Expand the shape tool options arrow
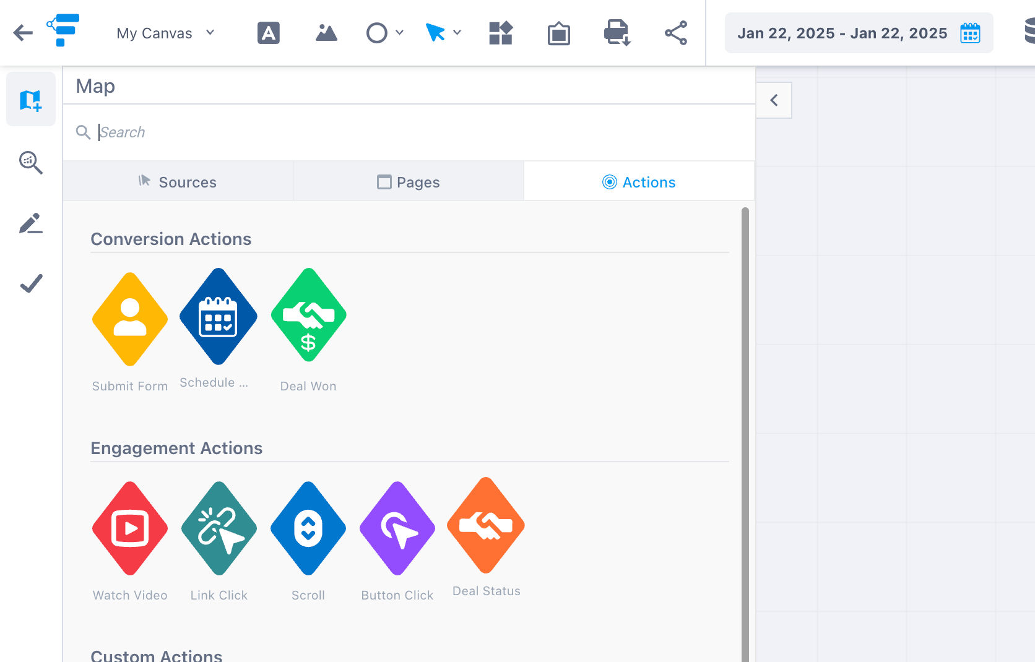 pos(399,33)
